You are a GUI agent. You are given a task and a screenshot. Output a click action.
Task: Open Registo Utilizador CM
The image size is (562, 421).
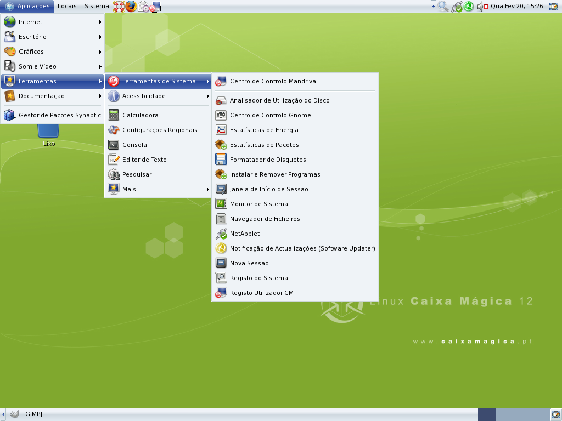click(295, 293)
